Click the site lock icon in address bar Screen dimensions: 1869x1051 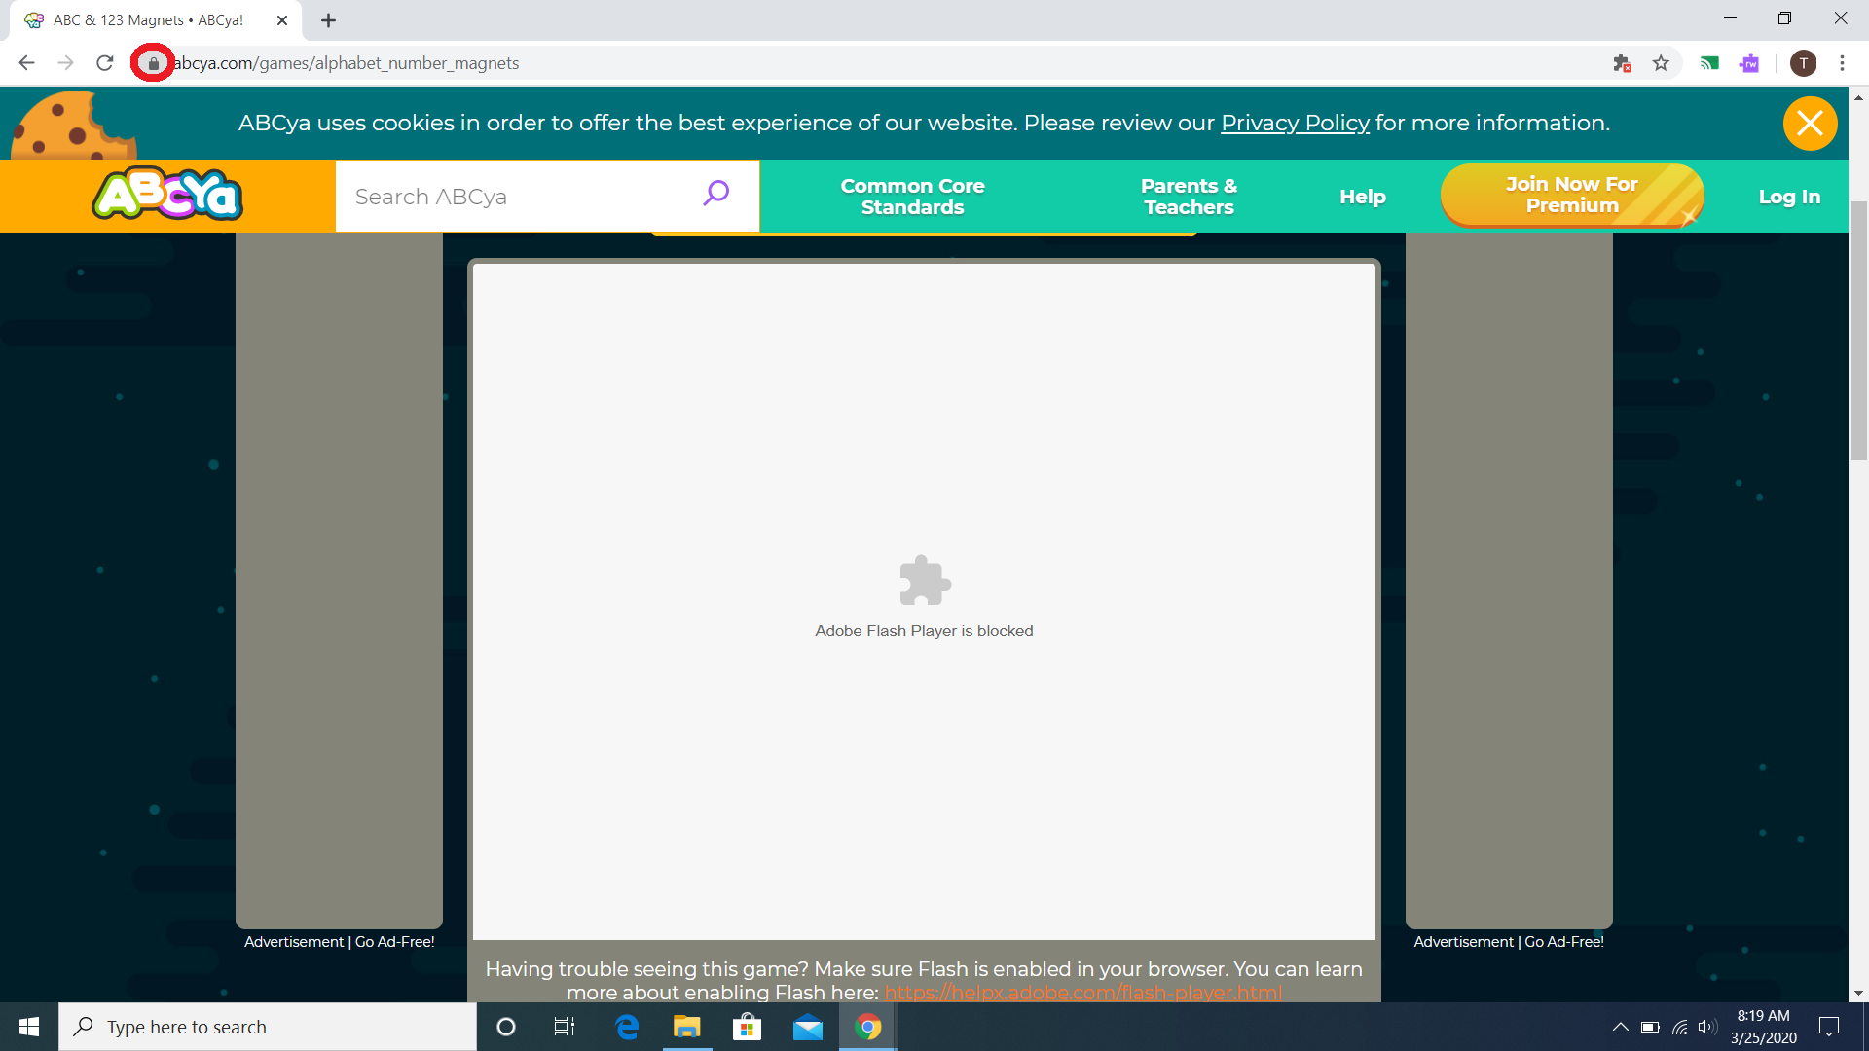(x=153, y=63)
